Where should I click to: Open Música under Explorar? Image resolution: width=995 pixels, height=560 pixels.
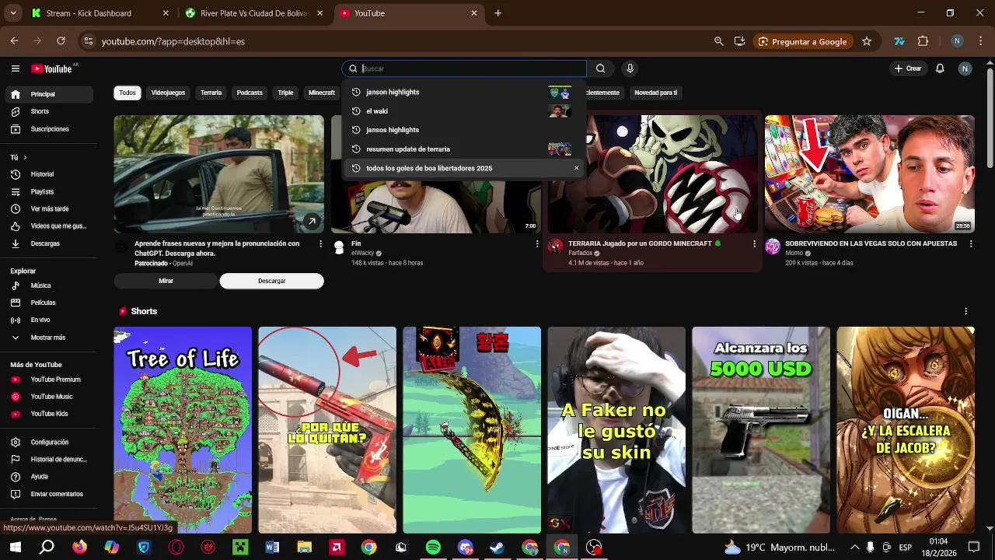[51, 285]
